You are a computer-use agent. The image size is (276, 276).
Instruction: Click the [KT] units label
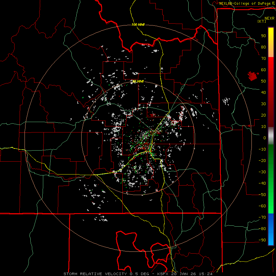point(262,21)
